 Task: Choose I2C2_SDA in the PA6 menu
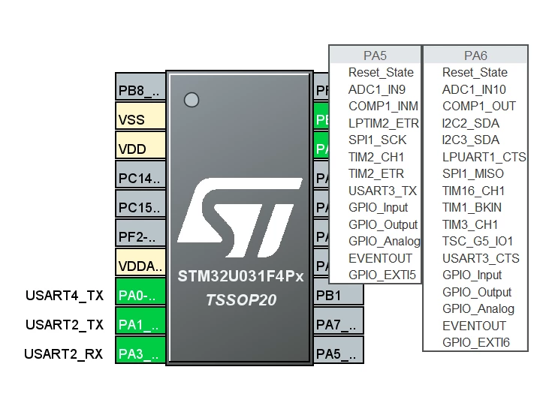click(x=475, y=123)
